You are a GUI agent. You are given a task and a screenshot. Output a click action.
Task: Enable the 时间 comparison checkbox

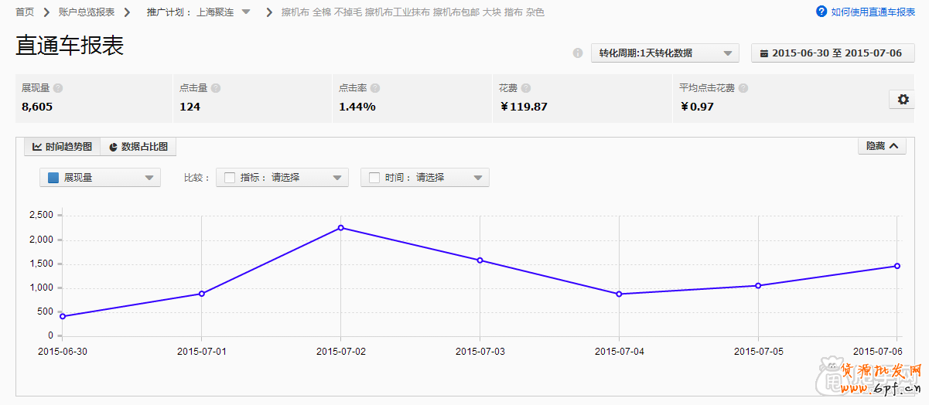374,178
